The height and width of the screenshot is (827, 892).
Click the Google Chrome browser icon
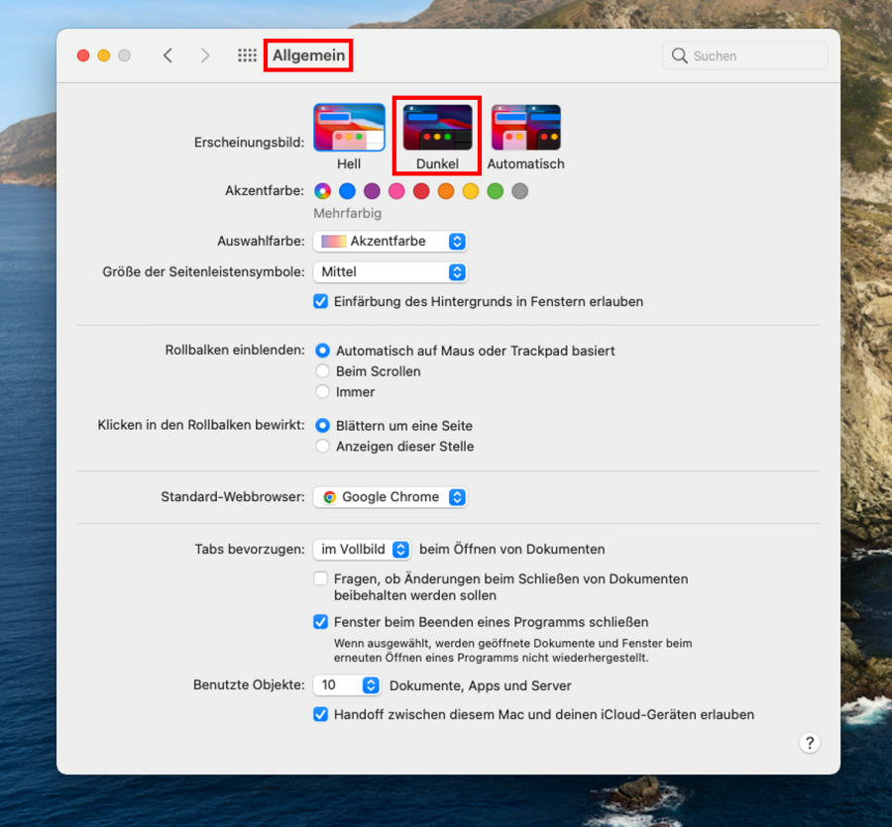tap(331, 497)
